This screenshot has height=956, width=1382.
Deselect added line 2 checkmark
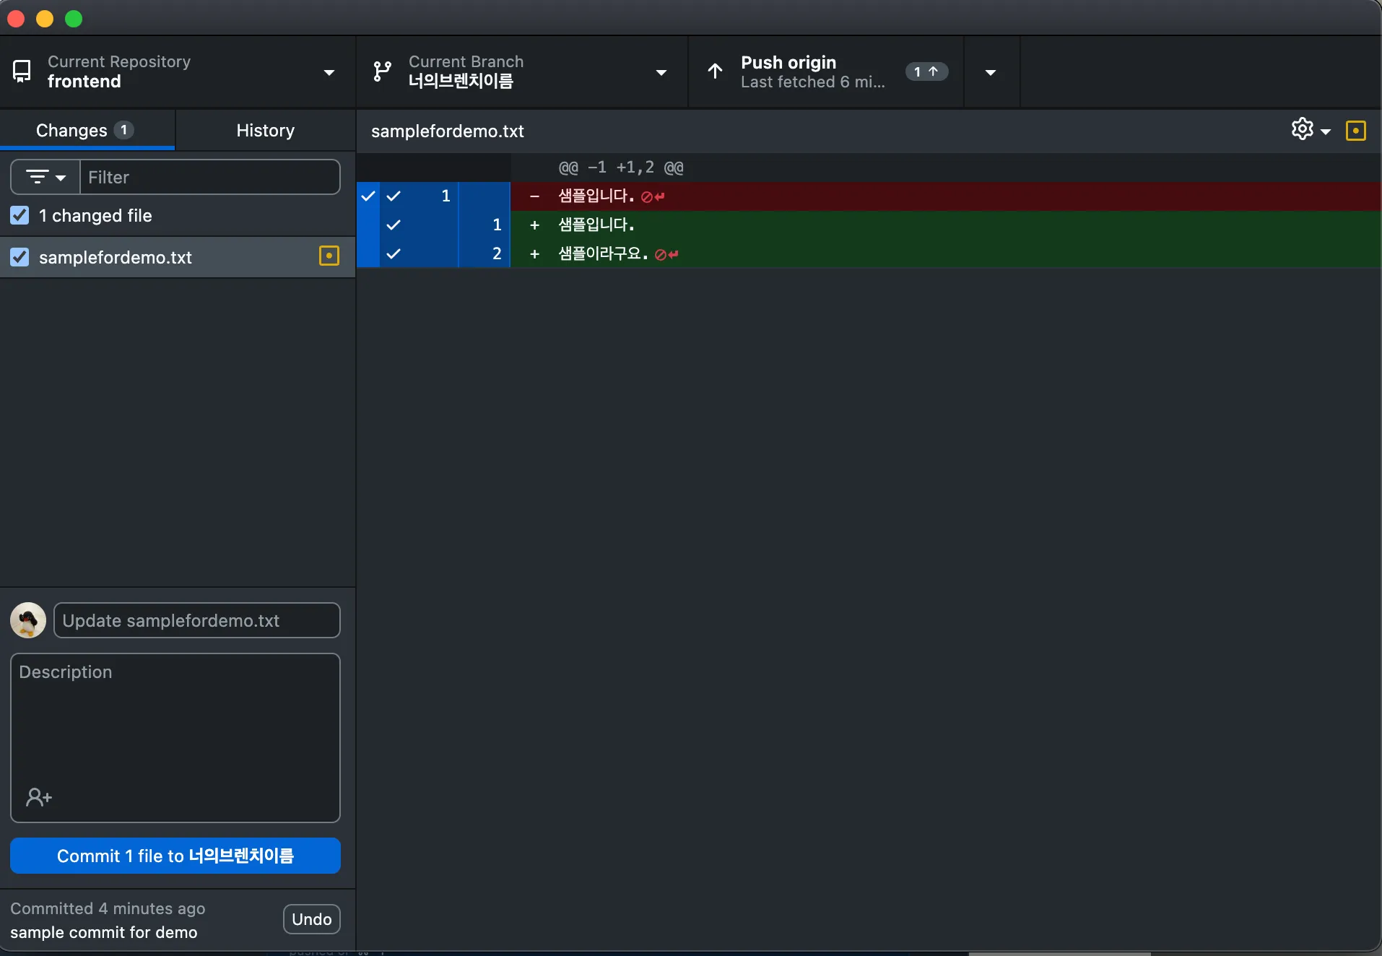(394, 253)
